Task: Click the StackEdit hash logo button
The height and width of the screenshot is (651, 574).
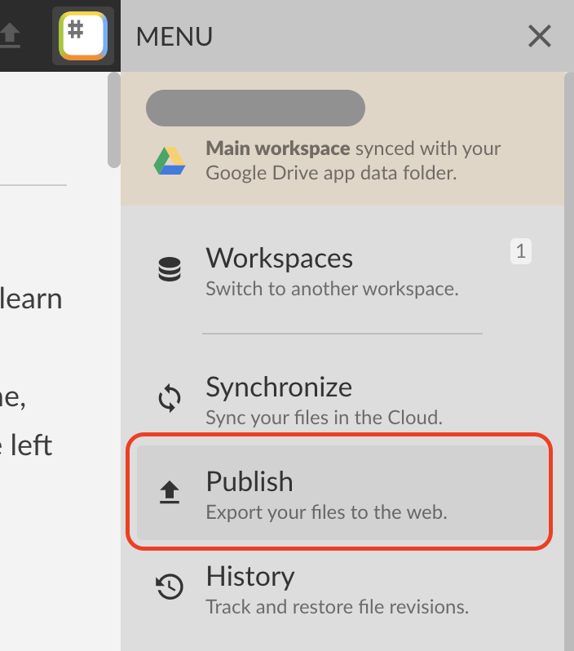Action: (x=83, y=36)
